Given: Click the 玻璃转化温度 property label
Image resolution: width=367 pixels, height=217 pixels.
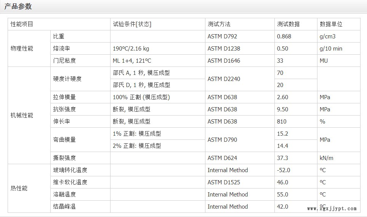Looking at the screenshot, I should tap(70, 170).
